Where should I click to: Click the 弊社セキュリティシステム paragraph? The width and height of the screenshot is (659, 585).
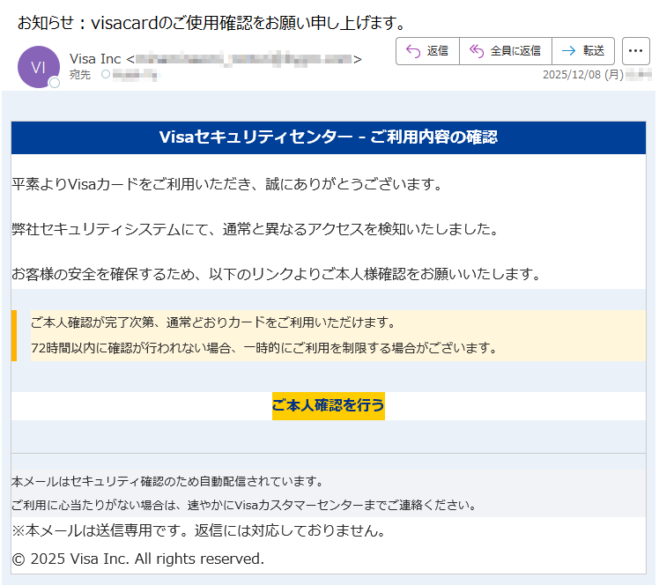tap(255, 229)
